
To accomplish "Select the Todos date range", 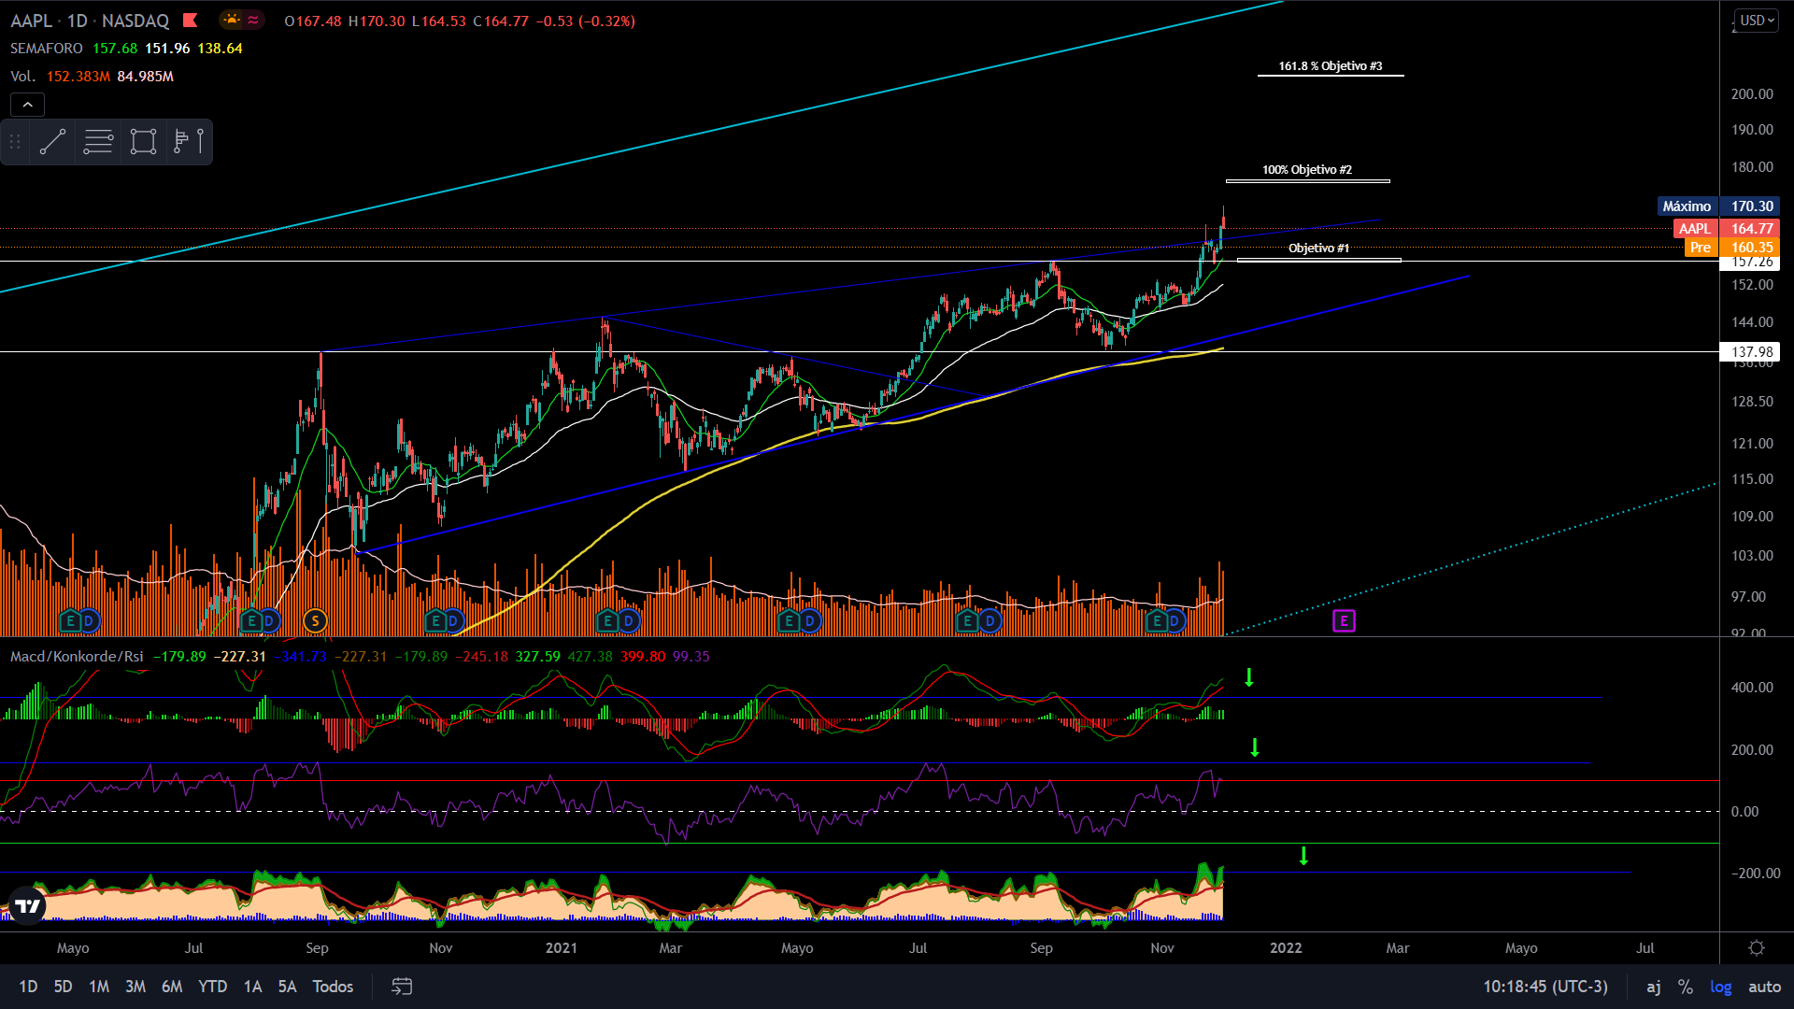I will (x=333, y=987).
